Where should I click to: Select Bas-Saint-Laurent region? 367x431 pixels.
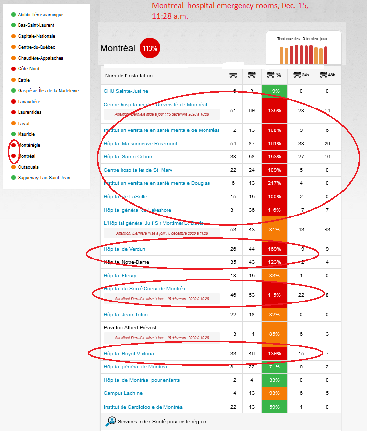pos(36,25)
